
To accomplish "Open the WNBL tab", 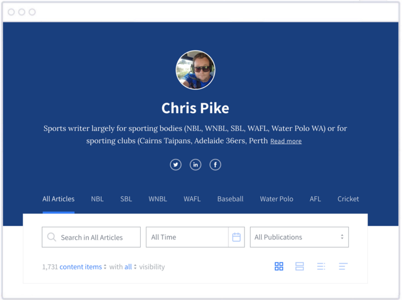I will pyautogui.click(x=157, y=199).
